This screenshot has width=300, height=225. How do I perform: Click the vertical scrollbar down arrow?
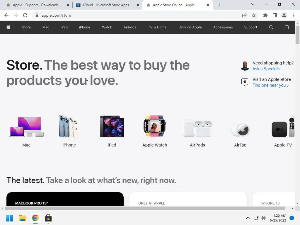coord(297,203)
